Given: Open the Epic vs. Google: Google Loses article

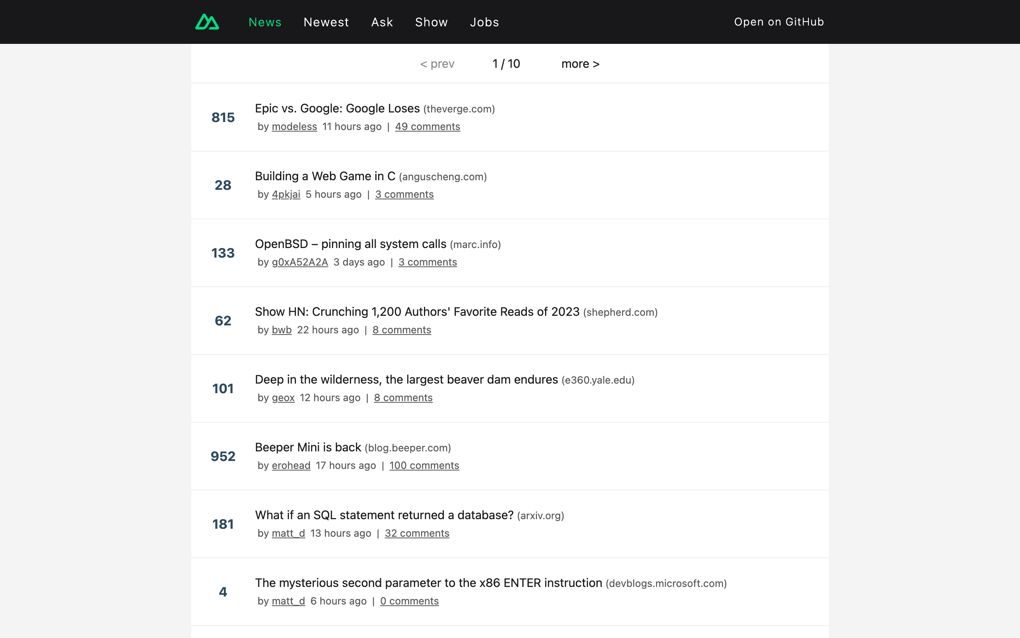Looking at the screenshot, I should click(336, 108).
